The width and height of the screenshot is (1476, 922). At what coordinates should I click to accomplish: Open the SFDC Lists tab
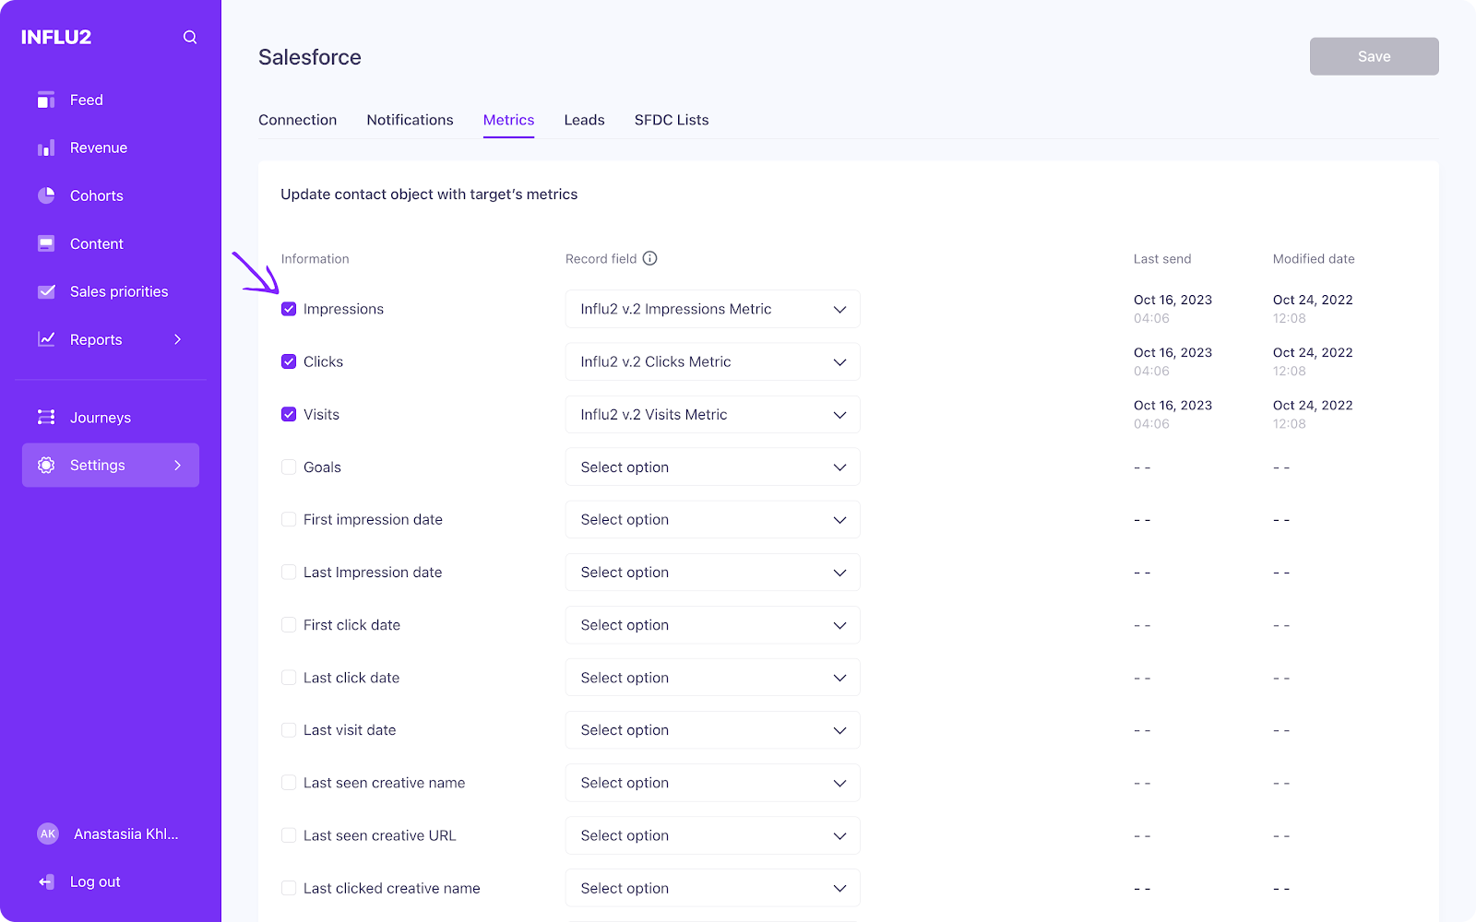[x=672, y=120]
